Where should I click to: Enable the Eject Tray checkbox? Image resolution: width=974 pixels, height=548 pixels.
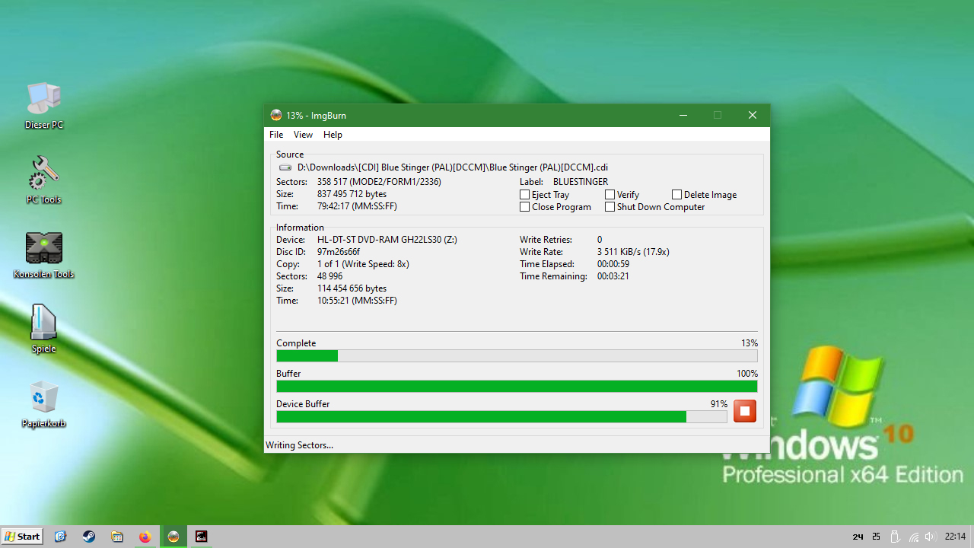524,195
